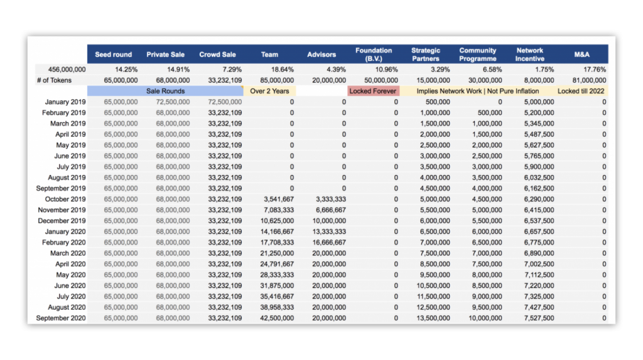Select the Seed round column header
643x360 pixels.
114,55
